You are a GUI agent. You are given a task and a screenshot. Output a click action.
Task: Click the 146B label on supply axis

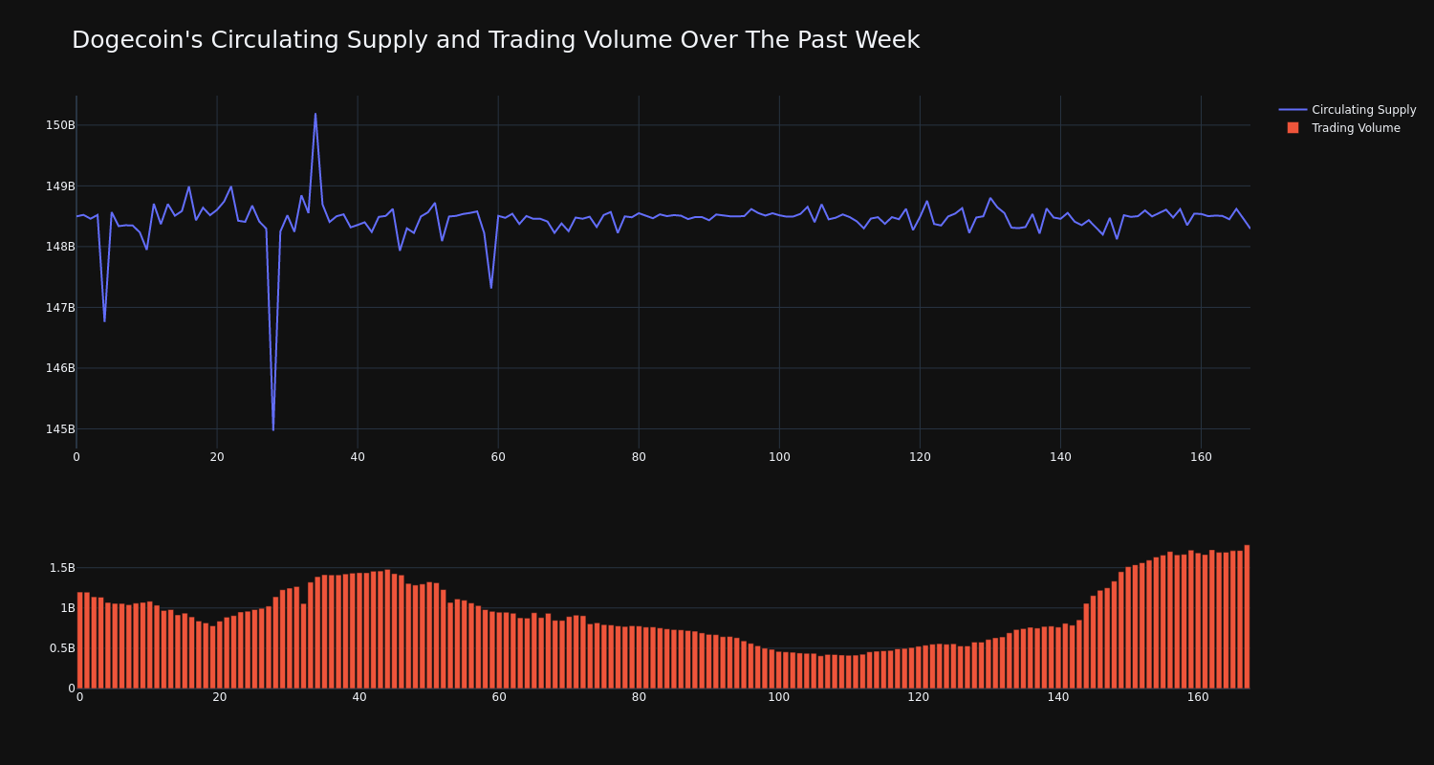coord(60,368)
